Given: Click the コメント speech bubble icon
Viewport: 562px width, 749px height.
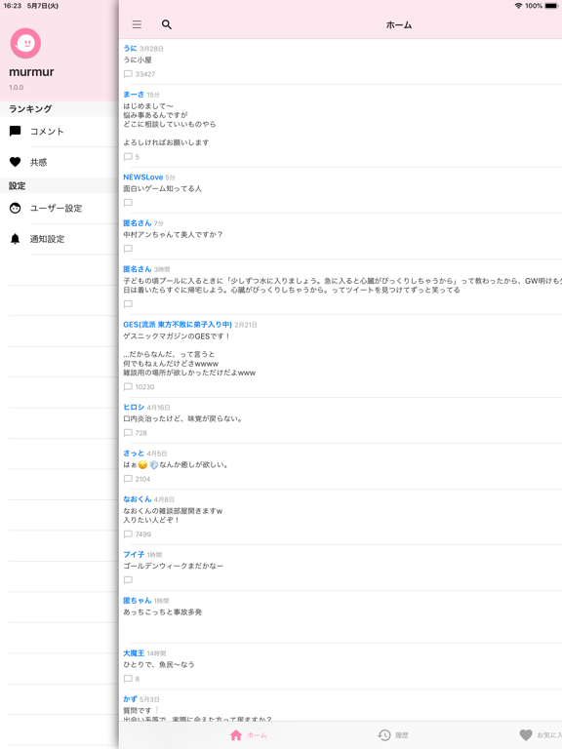Looking at the screenshot, I should 16,132.
